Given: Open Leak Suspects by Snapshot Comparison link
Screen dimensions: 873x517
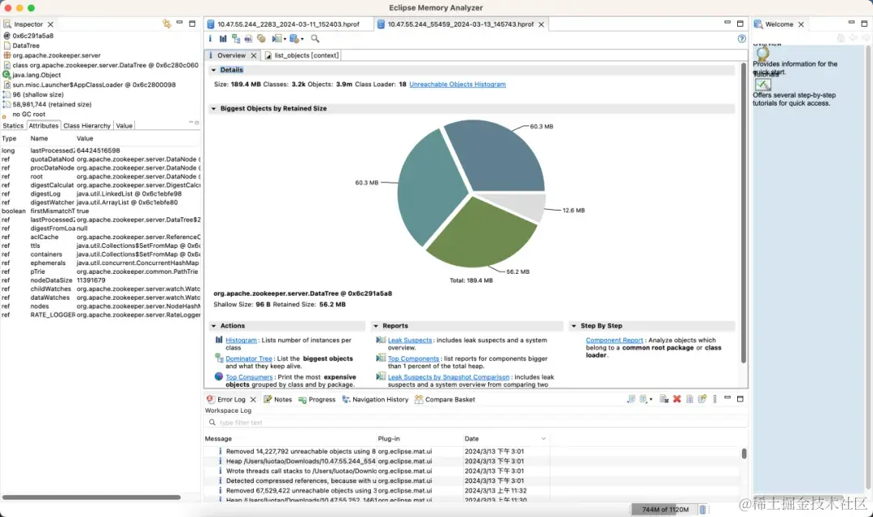Looking at the screenshot, I should click(x=449, y=376).
